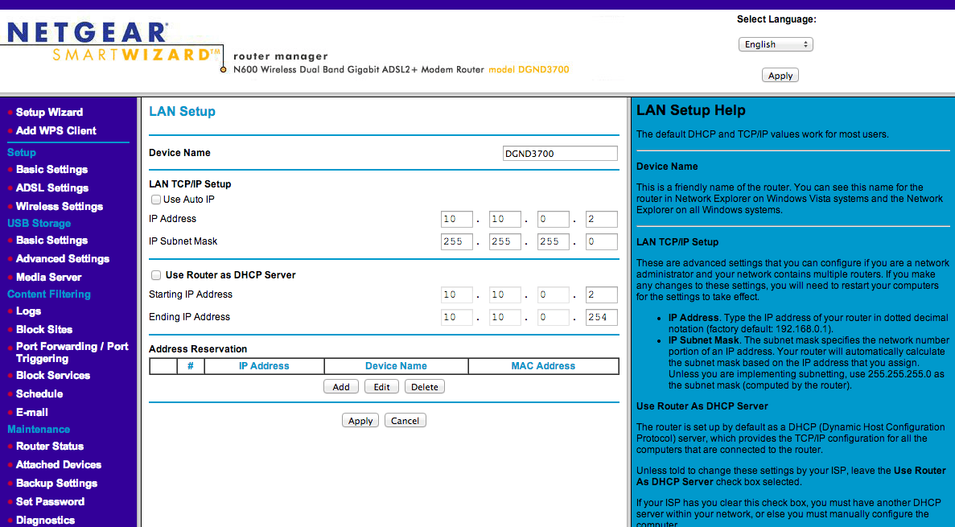Image resolution: width=955 pixels, height=527 pixels.
Task: Go to Basic Settings under Setup
Action: coord(51,170)
